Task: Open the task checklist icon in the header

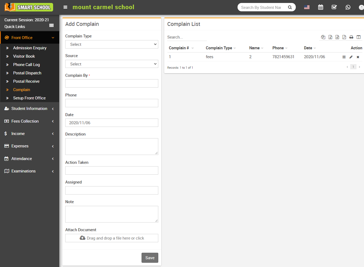Action: pos(334,7)
